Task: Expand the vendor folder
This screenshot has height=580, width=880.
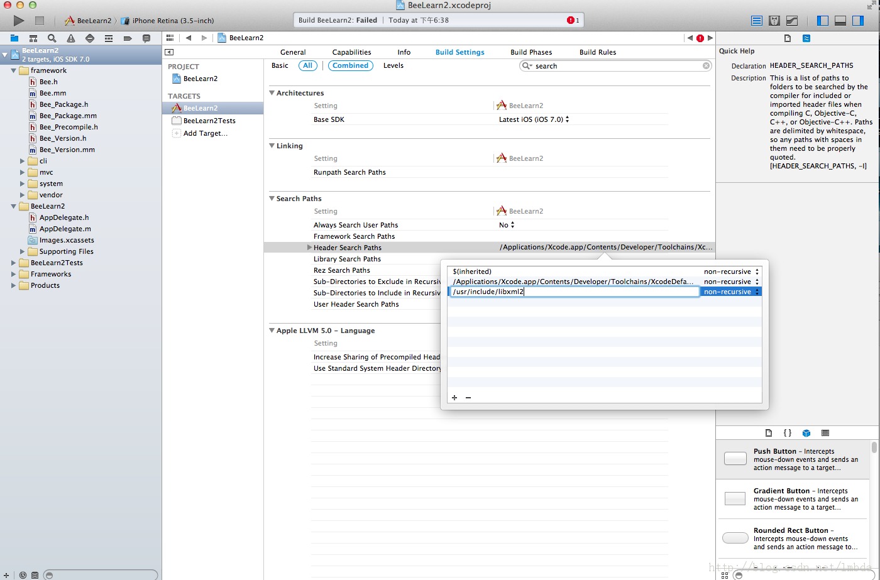Action: [x=23, y=195]
